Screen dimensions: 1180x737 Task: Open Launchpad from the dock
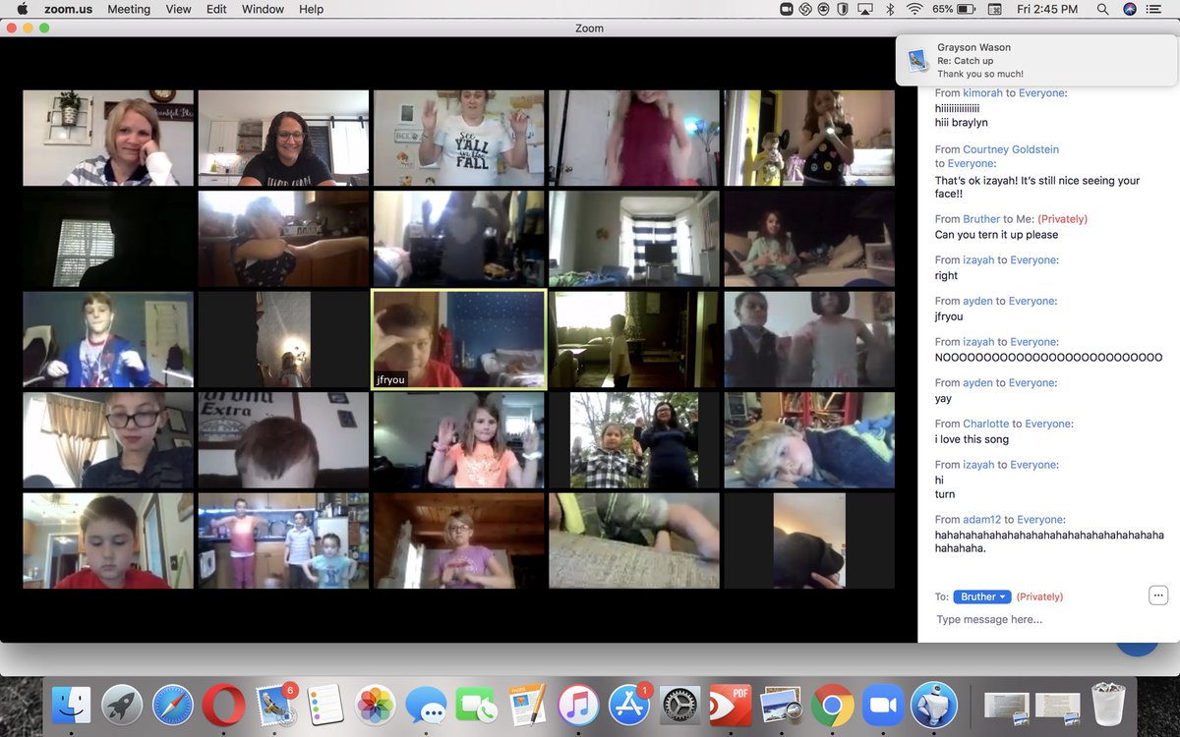123,706
